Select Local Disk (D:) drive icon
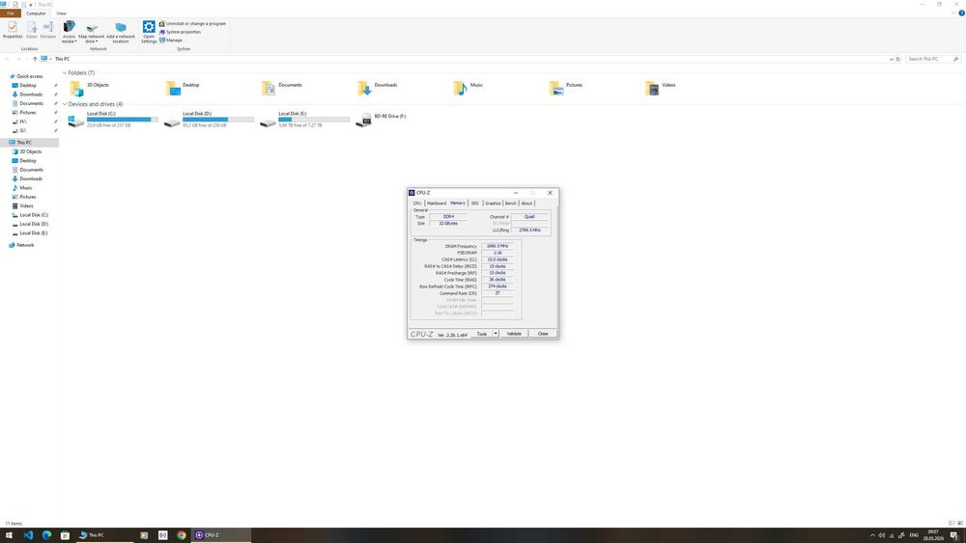The width and height of the screenshot is (966, 543). point(172,122)
